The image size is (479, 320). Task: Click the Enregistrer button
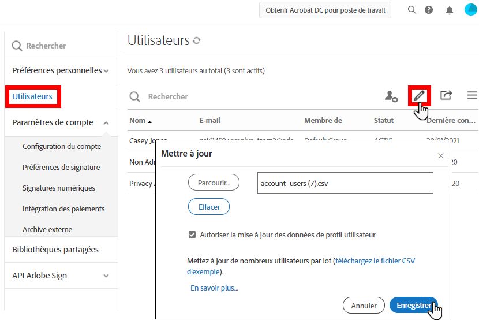coord(413,306)
